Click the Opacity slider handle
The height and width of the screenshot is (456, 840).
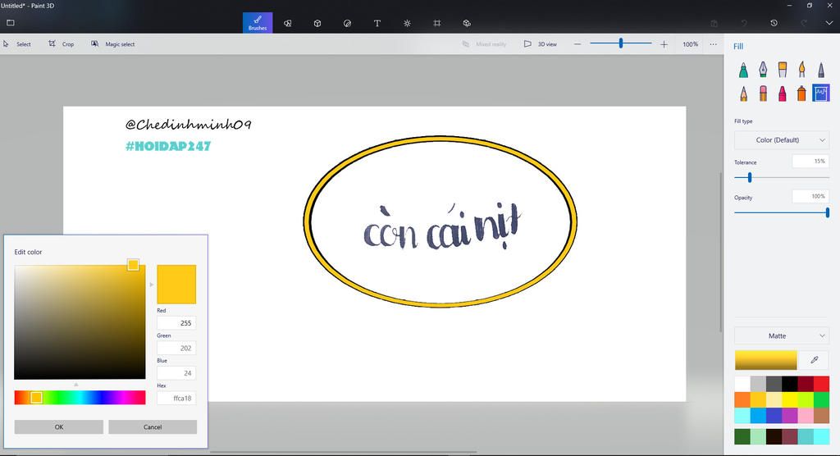[828, 212]
